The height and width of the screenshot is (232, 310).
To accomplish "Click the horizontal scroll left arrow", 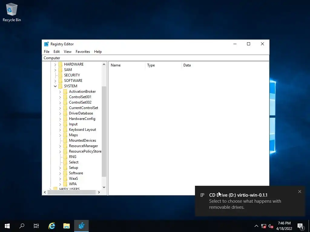I will (x=45, y=192).
